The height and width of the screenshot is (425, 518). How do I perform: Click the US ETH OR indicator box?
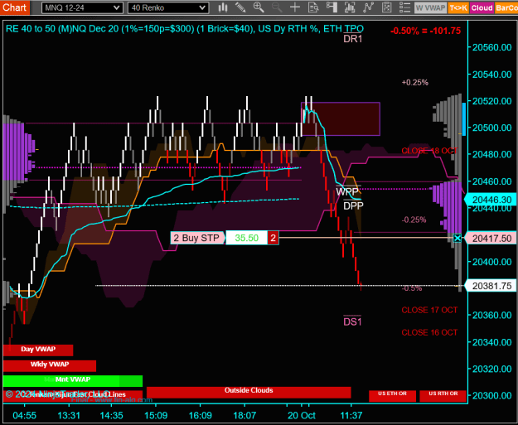(x=392, y=396)
